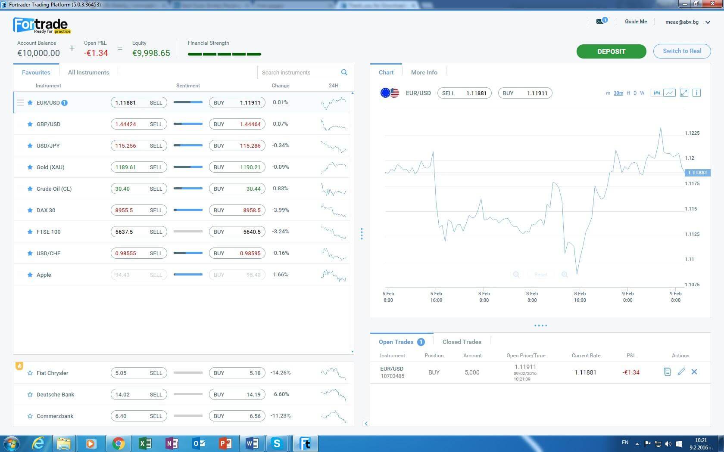
Task: Select the D chart timeframe
Action: pos(635,93)
